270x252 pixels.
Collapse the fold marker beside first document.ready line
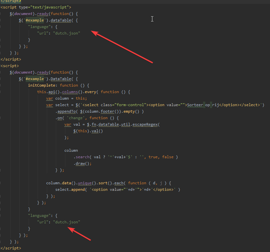tap(1, 14)
